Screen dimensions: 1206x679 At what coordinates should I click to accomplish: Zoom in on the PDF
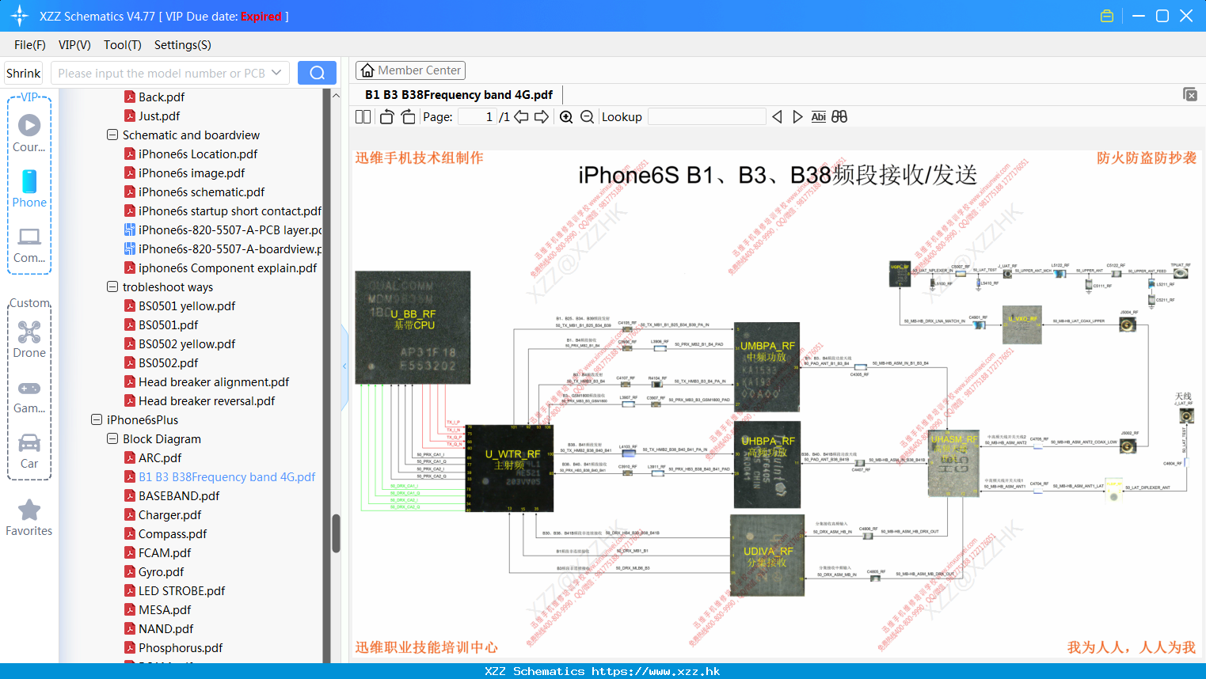coord(566,117)
